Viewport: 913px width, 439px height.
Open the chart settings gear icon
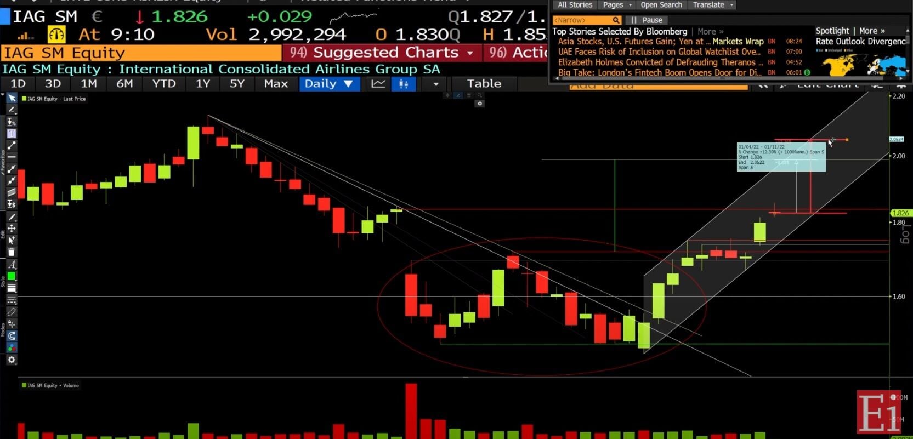click(x=11, y=360)
